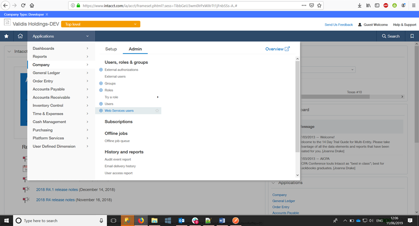This screenshot has width=419, height=226.
Task: Open Audit event report
Action: (x=117, y=160)
